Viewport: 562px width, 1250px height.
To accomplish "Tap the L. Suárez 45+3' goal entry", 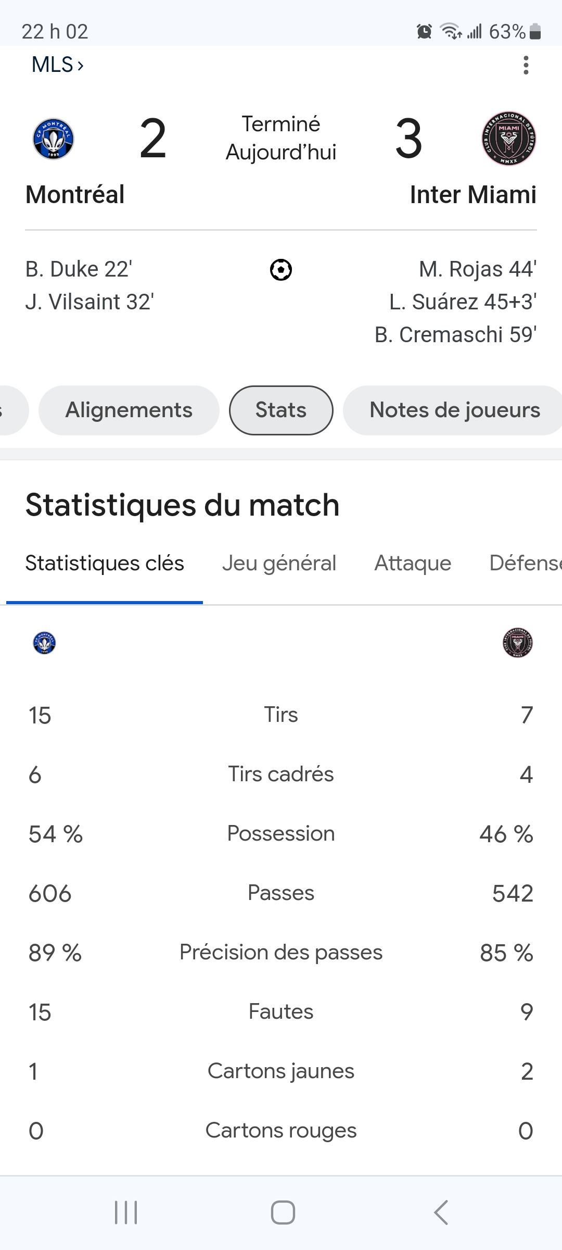I will [x=463, y=302].
